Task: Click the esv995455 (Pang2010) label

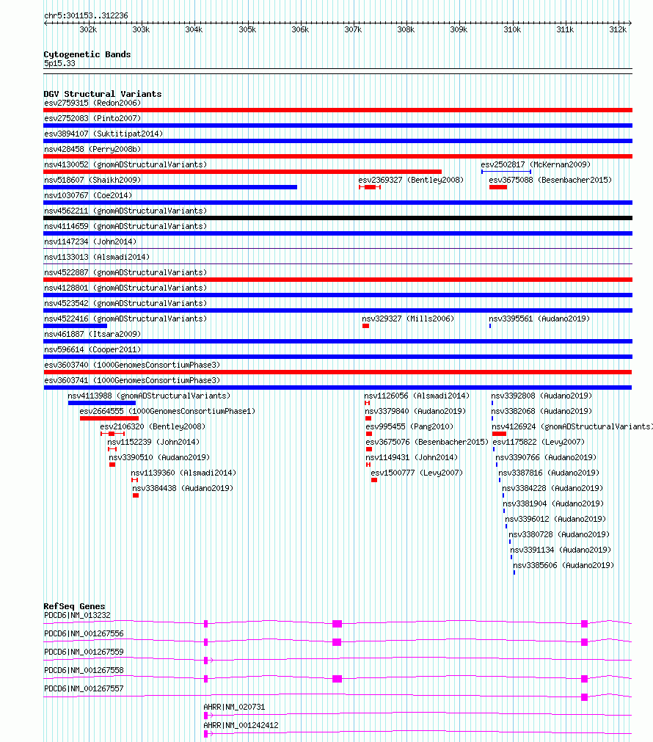Action: (410, 427)
